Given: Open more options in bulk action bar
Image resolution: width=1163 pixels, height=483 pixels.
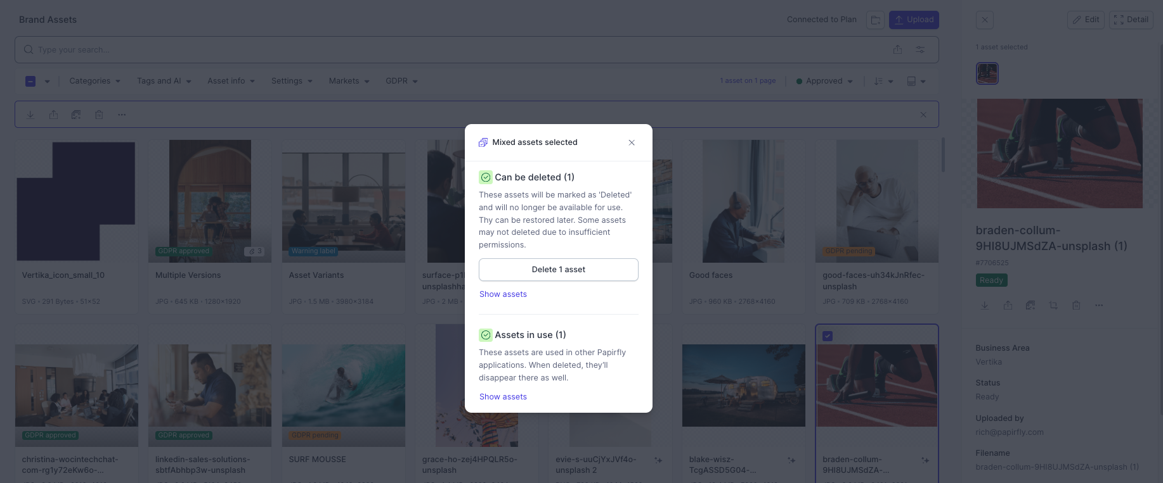Looking at the screenshot, I should 122,115.
